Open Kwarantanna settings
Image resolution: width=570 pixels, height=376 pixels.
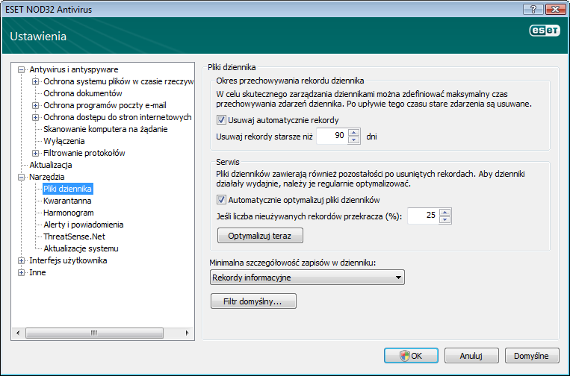[67, 201]
